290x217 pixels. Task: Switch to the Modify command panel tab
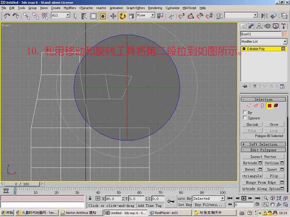click(x=251, y=26)
